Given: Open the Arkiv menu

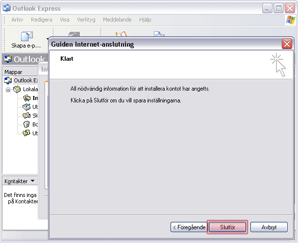Looking at the screenshot, I should [17, 20].
